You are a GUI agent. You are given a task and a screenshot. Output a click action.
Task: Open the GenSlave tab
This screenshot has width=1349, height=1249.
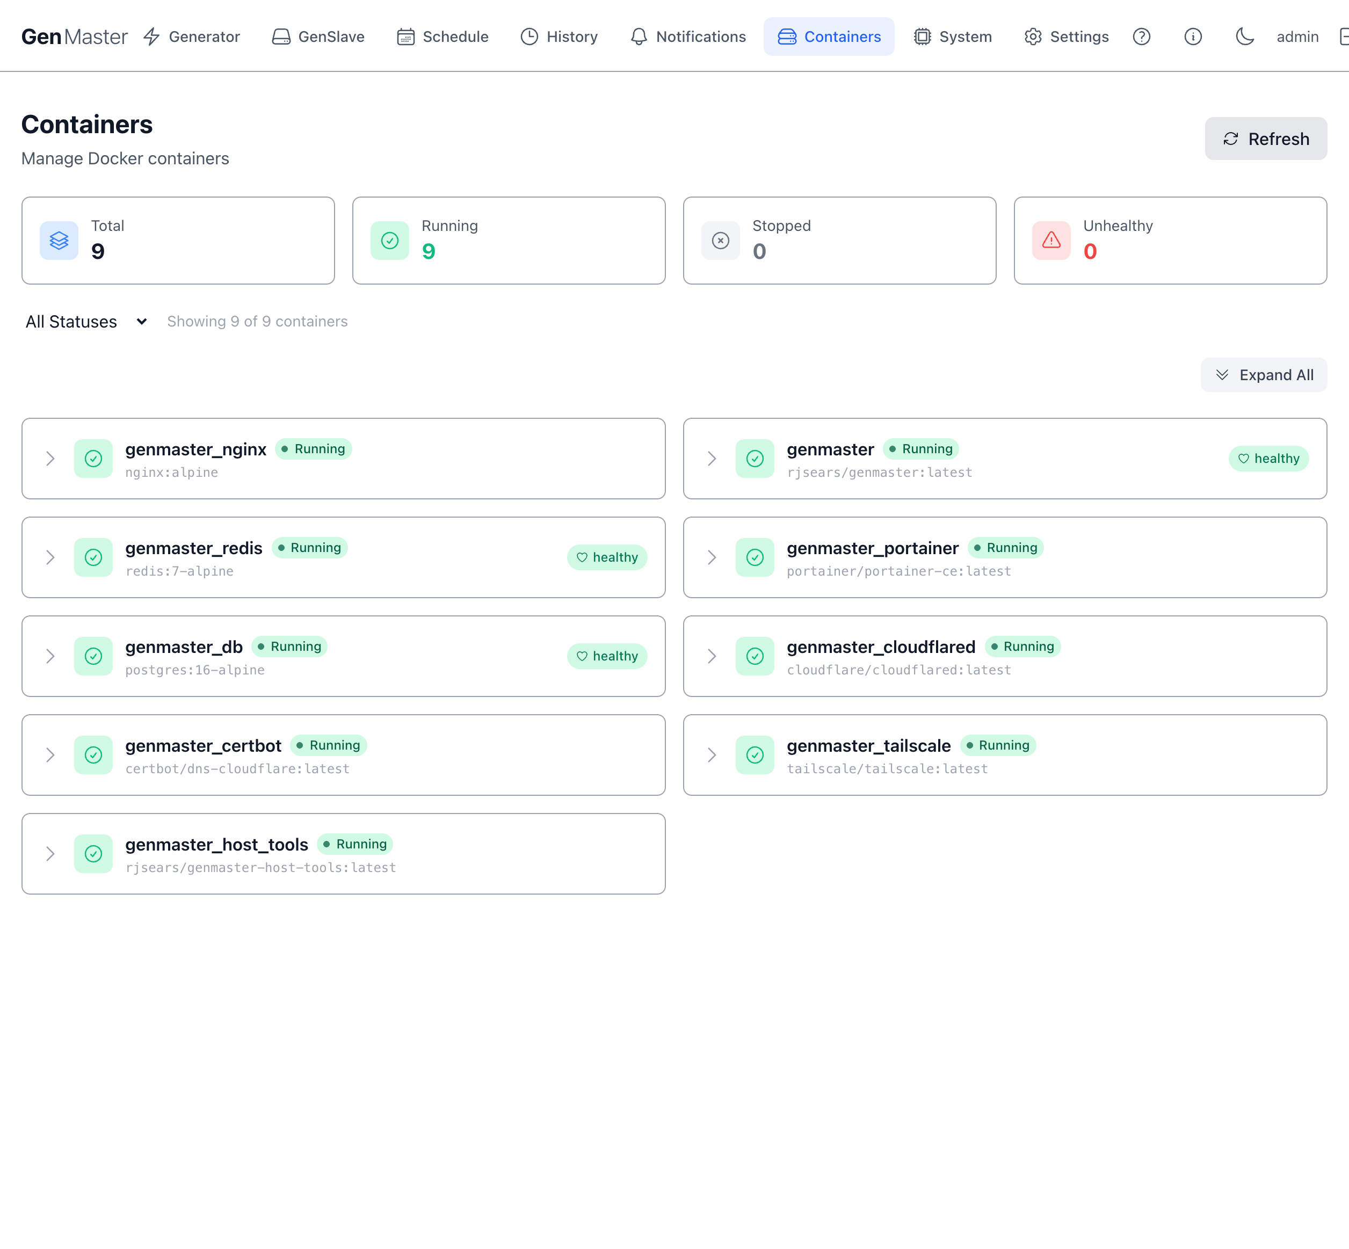click(x=318, y=37)
